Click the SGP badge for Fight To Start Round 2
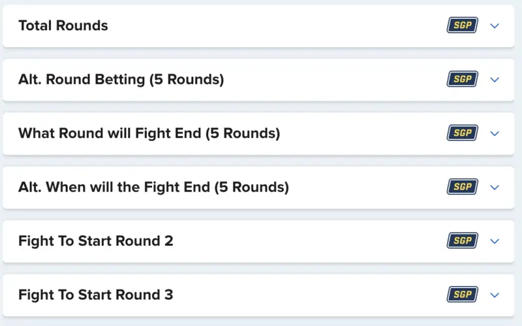The image size is (522, 326). tap(462, 240)
